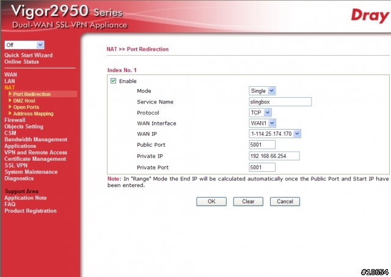Open Online Status in sidebar
The width and height of the screenshot is (391, 277).
22,62
